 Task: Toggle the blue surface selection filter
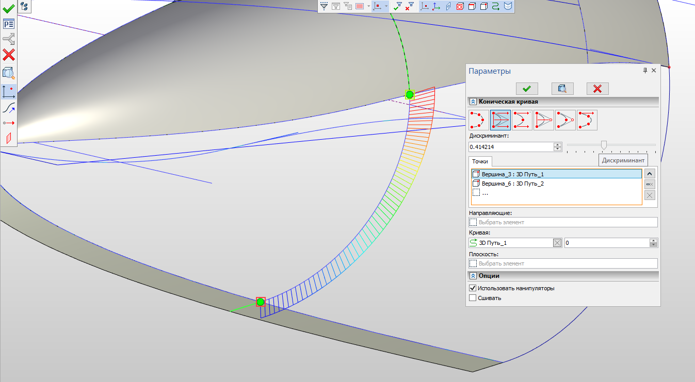(508, 7)
